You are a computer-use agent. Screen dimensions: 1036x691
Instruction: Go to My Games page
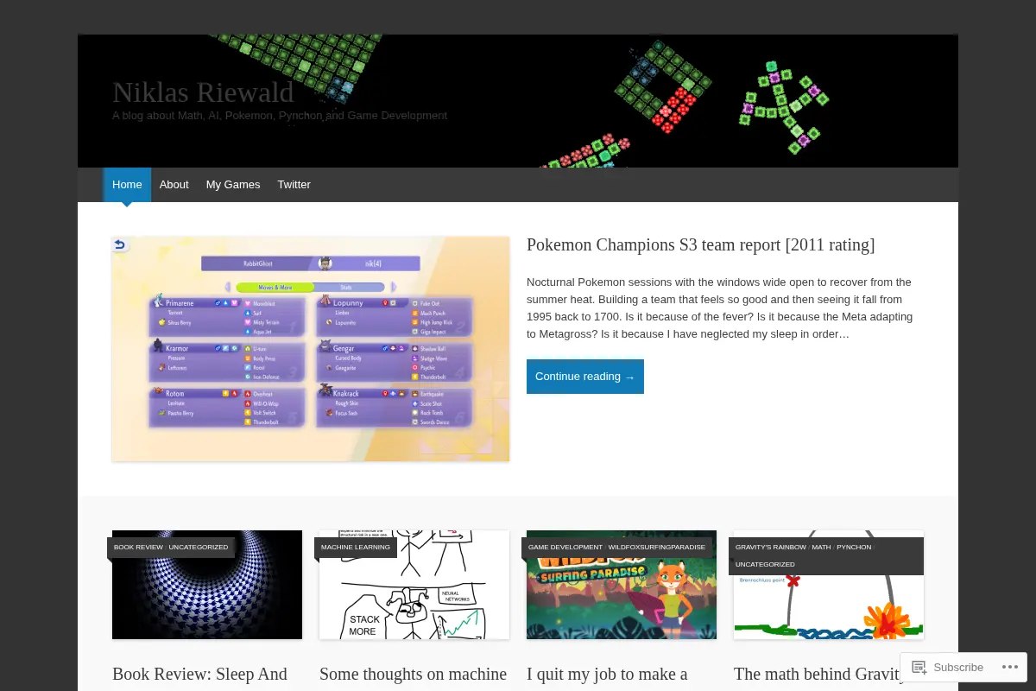pos(233,185)
